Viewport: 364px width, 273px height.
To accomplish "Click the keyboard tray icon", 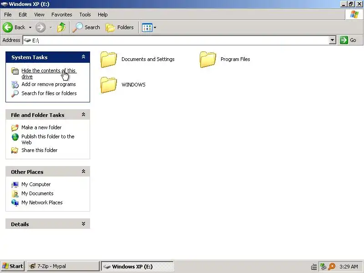I will 314,267.
